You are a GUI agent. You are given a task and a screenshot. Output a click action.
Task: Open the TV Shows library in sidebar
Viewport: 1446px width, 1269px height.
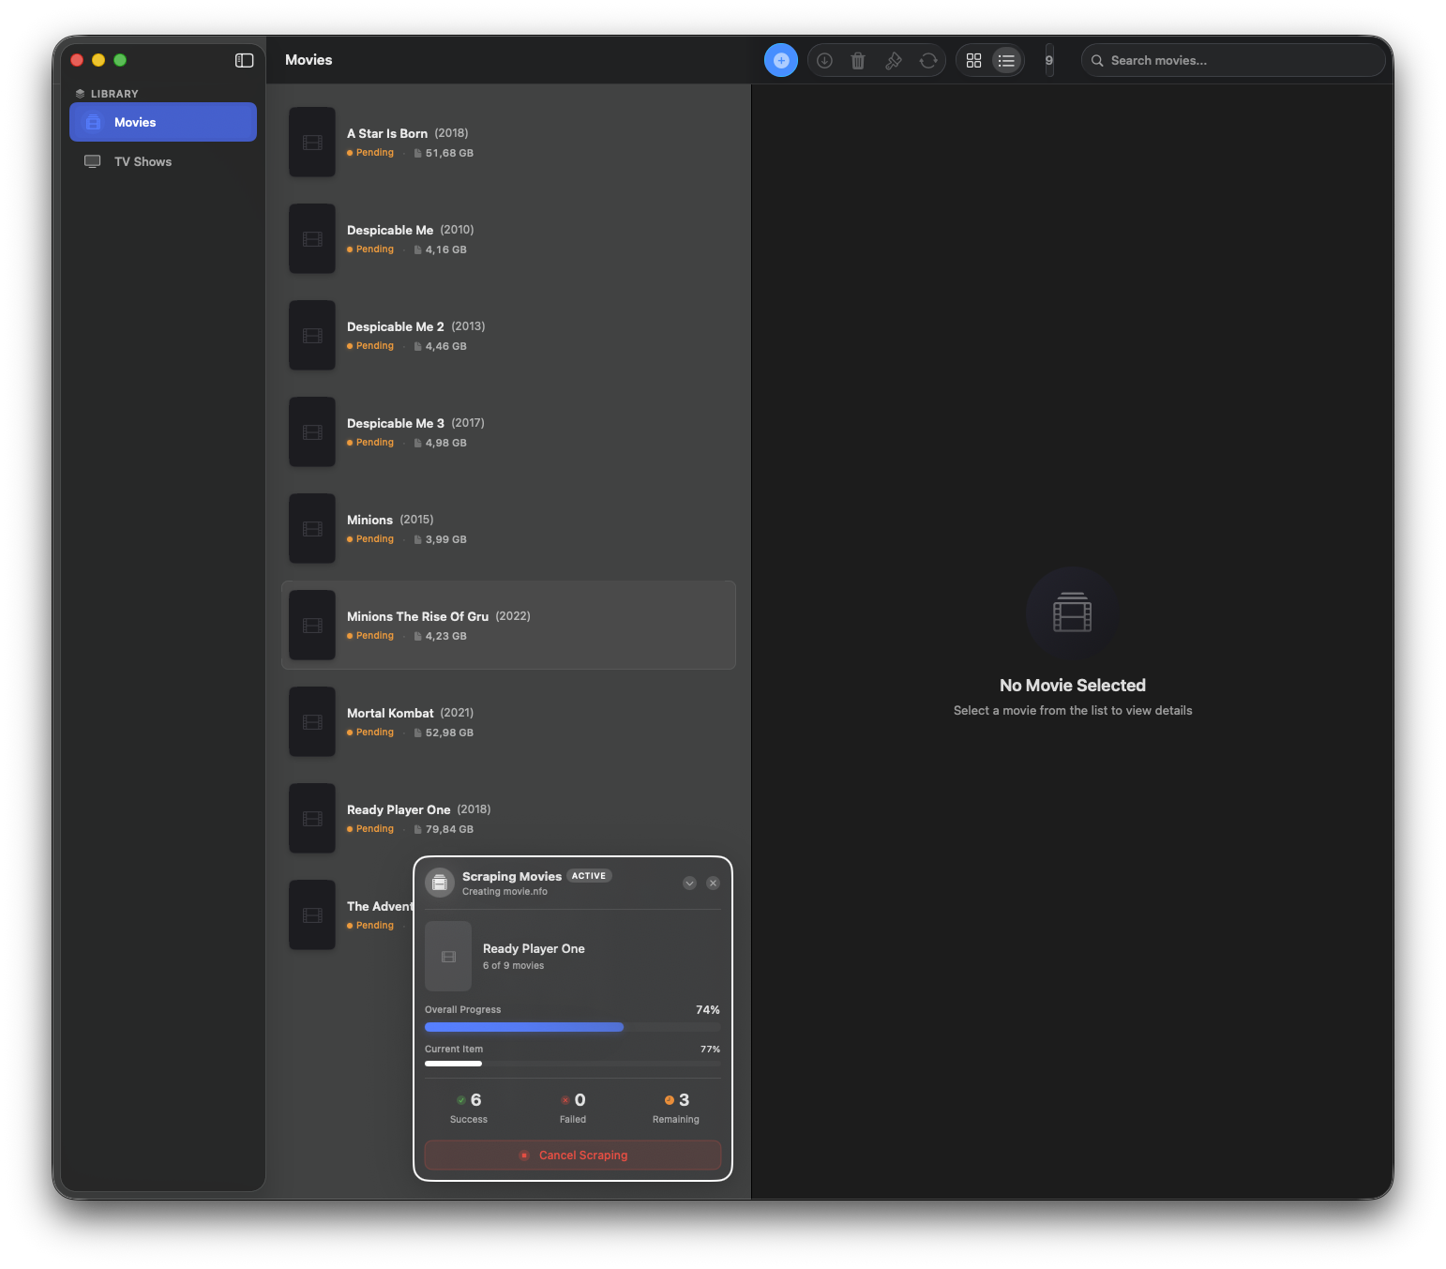143,161
